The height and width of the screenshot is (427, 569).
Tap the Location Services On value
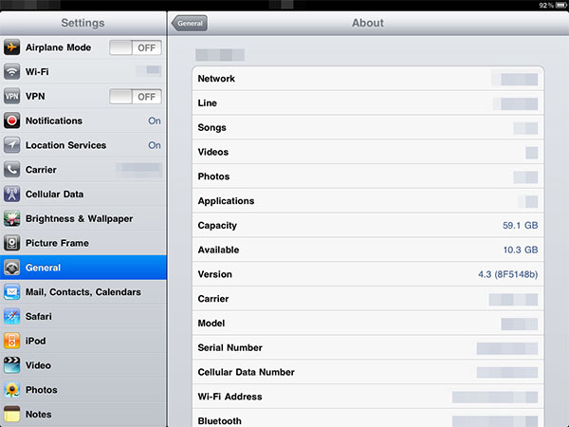155,145
